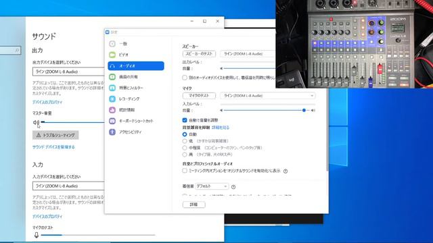The height and width of the screenshot is (243, 433).
Task: Go to キーボードショートカット in Zoom settings
Action: click(x=135, y=121)
